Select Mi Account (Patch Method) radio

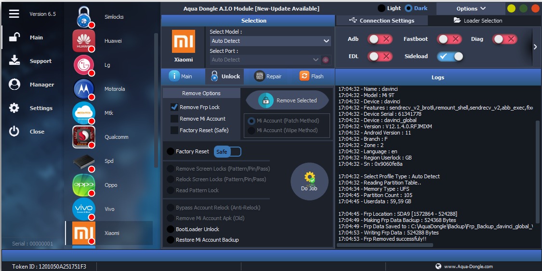pyautogui.click(x=251, y=121)
